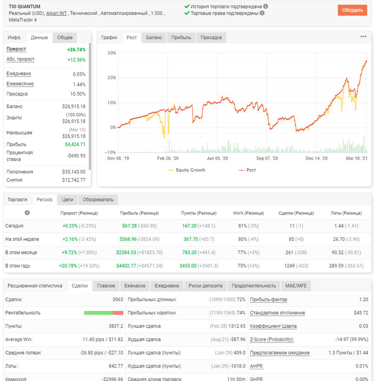Open the Расширенная статистика tab
Image resolution: width=375 pixels, height=381 pixels.
click(x=35, y=285)
